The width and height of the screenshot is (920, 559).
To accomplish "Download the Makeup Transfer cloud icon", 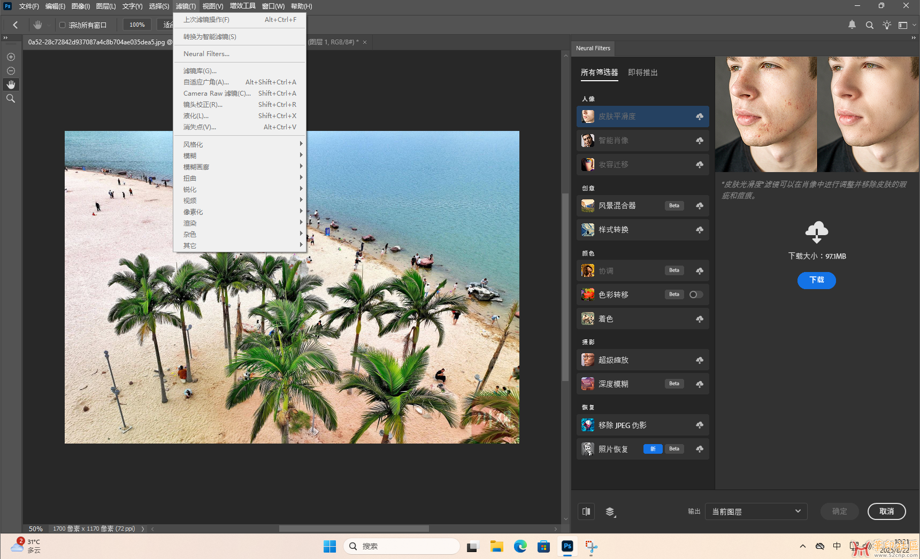I will point(700,165).
